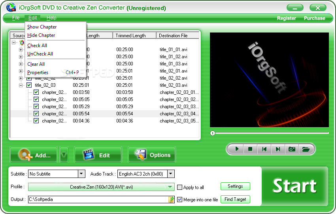Open the Audio Track dropdown
336x214 pixels.
click(x=171, y=174)
